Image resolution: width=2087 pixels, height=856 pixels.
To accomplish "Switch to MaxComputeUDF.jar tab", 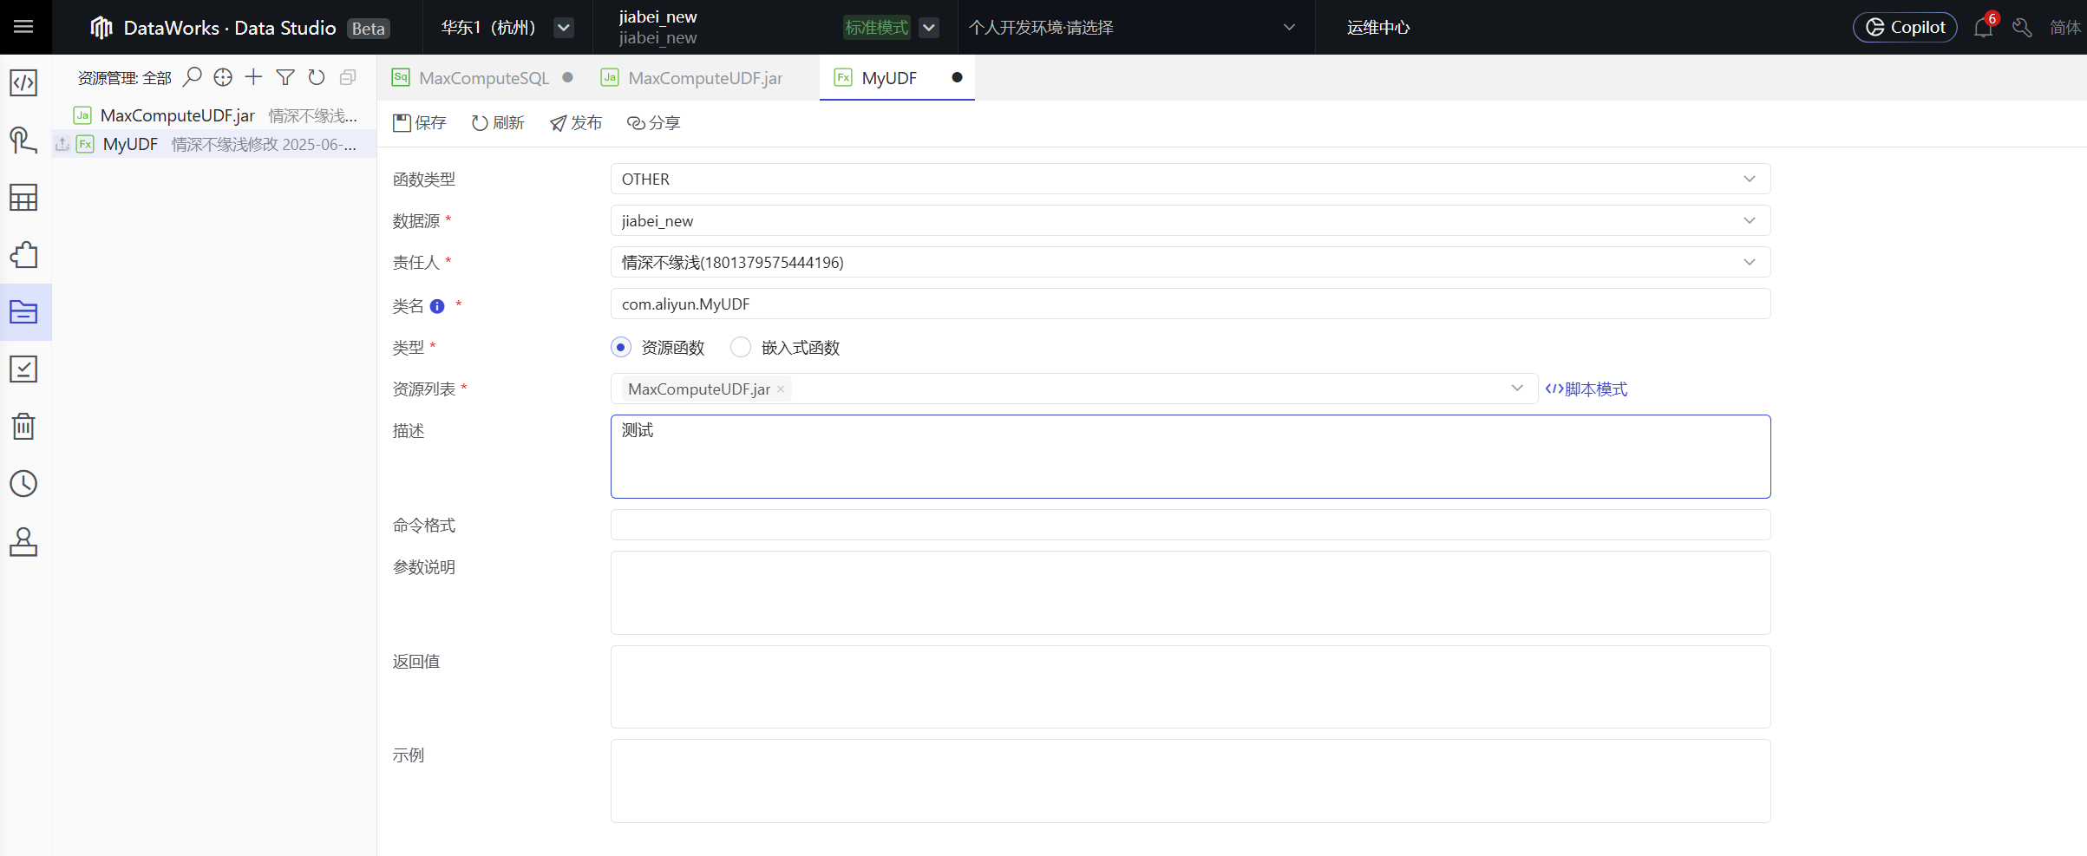I will (704, 78).
